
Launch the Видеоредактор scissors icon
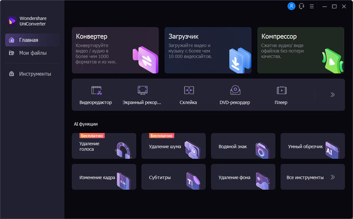(97, 90)
